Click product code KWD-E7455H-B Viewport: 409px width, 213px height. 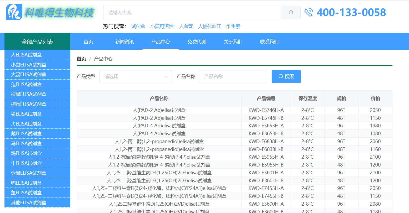click(266, 196)
